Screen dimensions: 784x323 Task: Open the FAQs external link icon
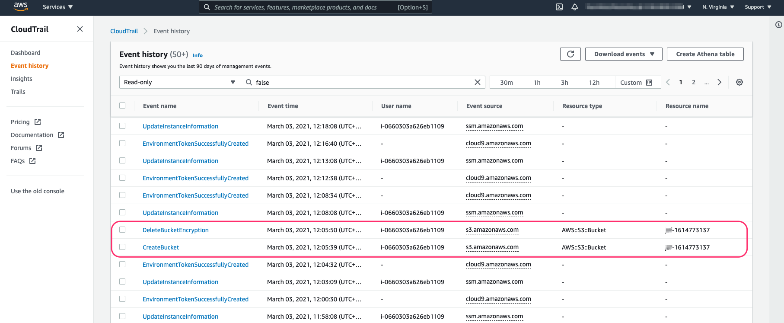click(x=32, y=161)
